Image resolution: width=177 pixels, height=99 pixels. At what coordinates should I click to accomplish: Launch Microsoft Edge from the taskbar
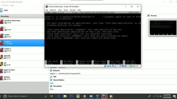coord(58,96)
